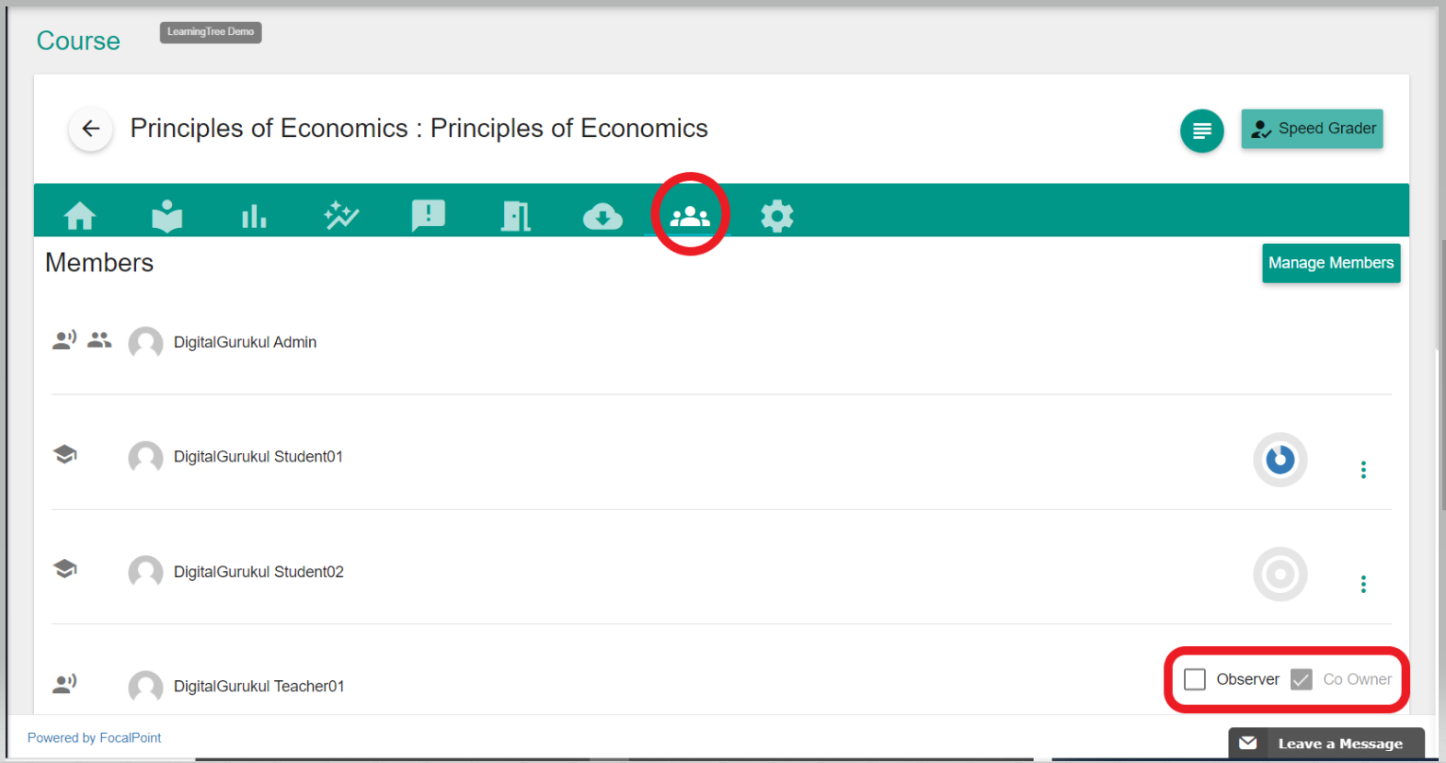The width and height of the screenshot is (1446, 763).
Task: Open Speed Grader
Action: click(1312, 129)
